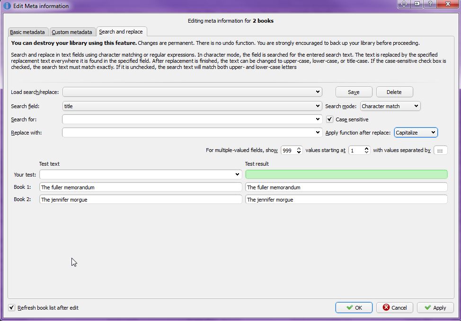Click the values starting at spinbox
The width and height of the screenshot is (461, 321).
tap(359, 151)
